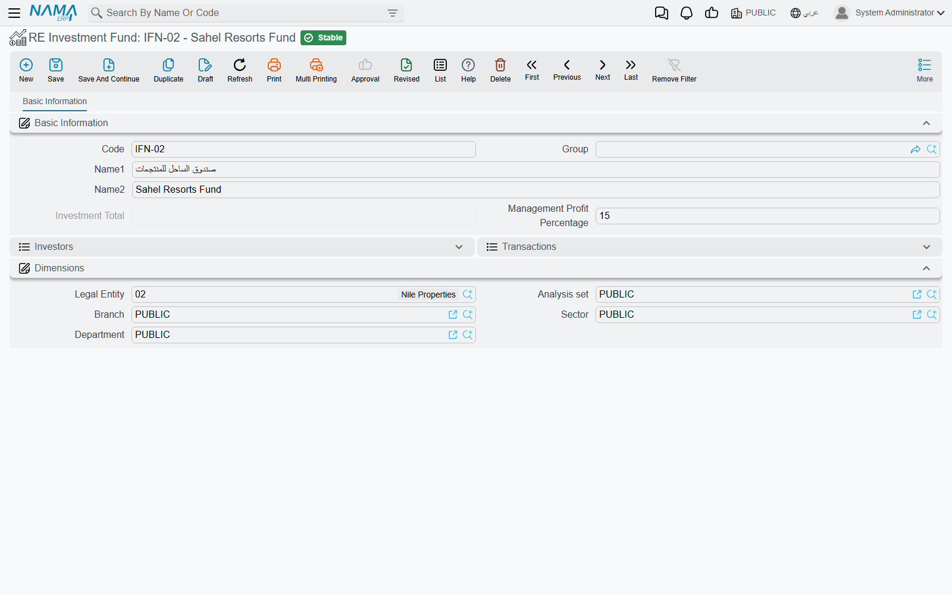The image size is (952, 595).
Task: Save as Draft
Action: point(205,70)
